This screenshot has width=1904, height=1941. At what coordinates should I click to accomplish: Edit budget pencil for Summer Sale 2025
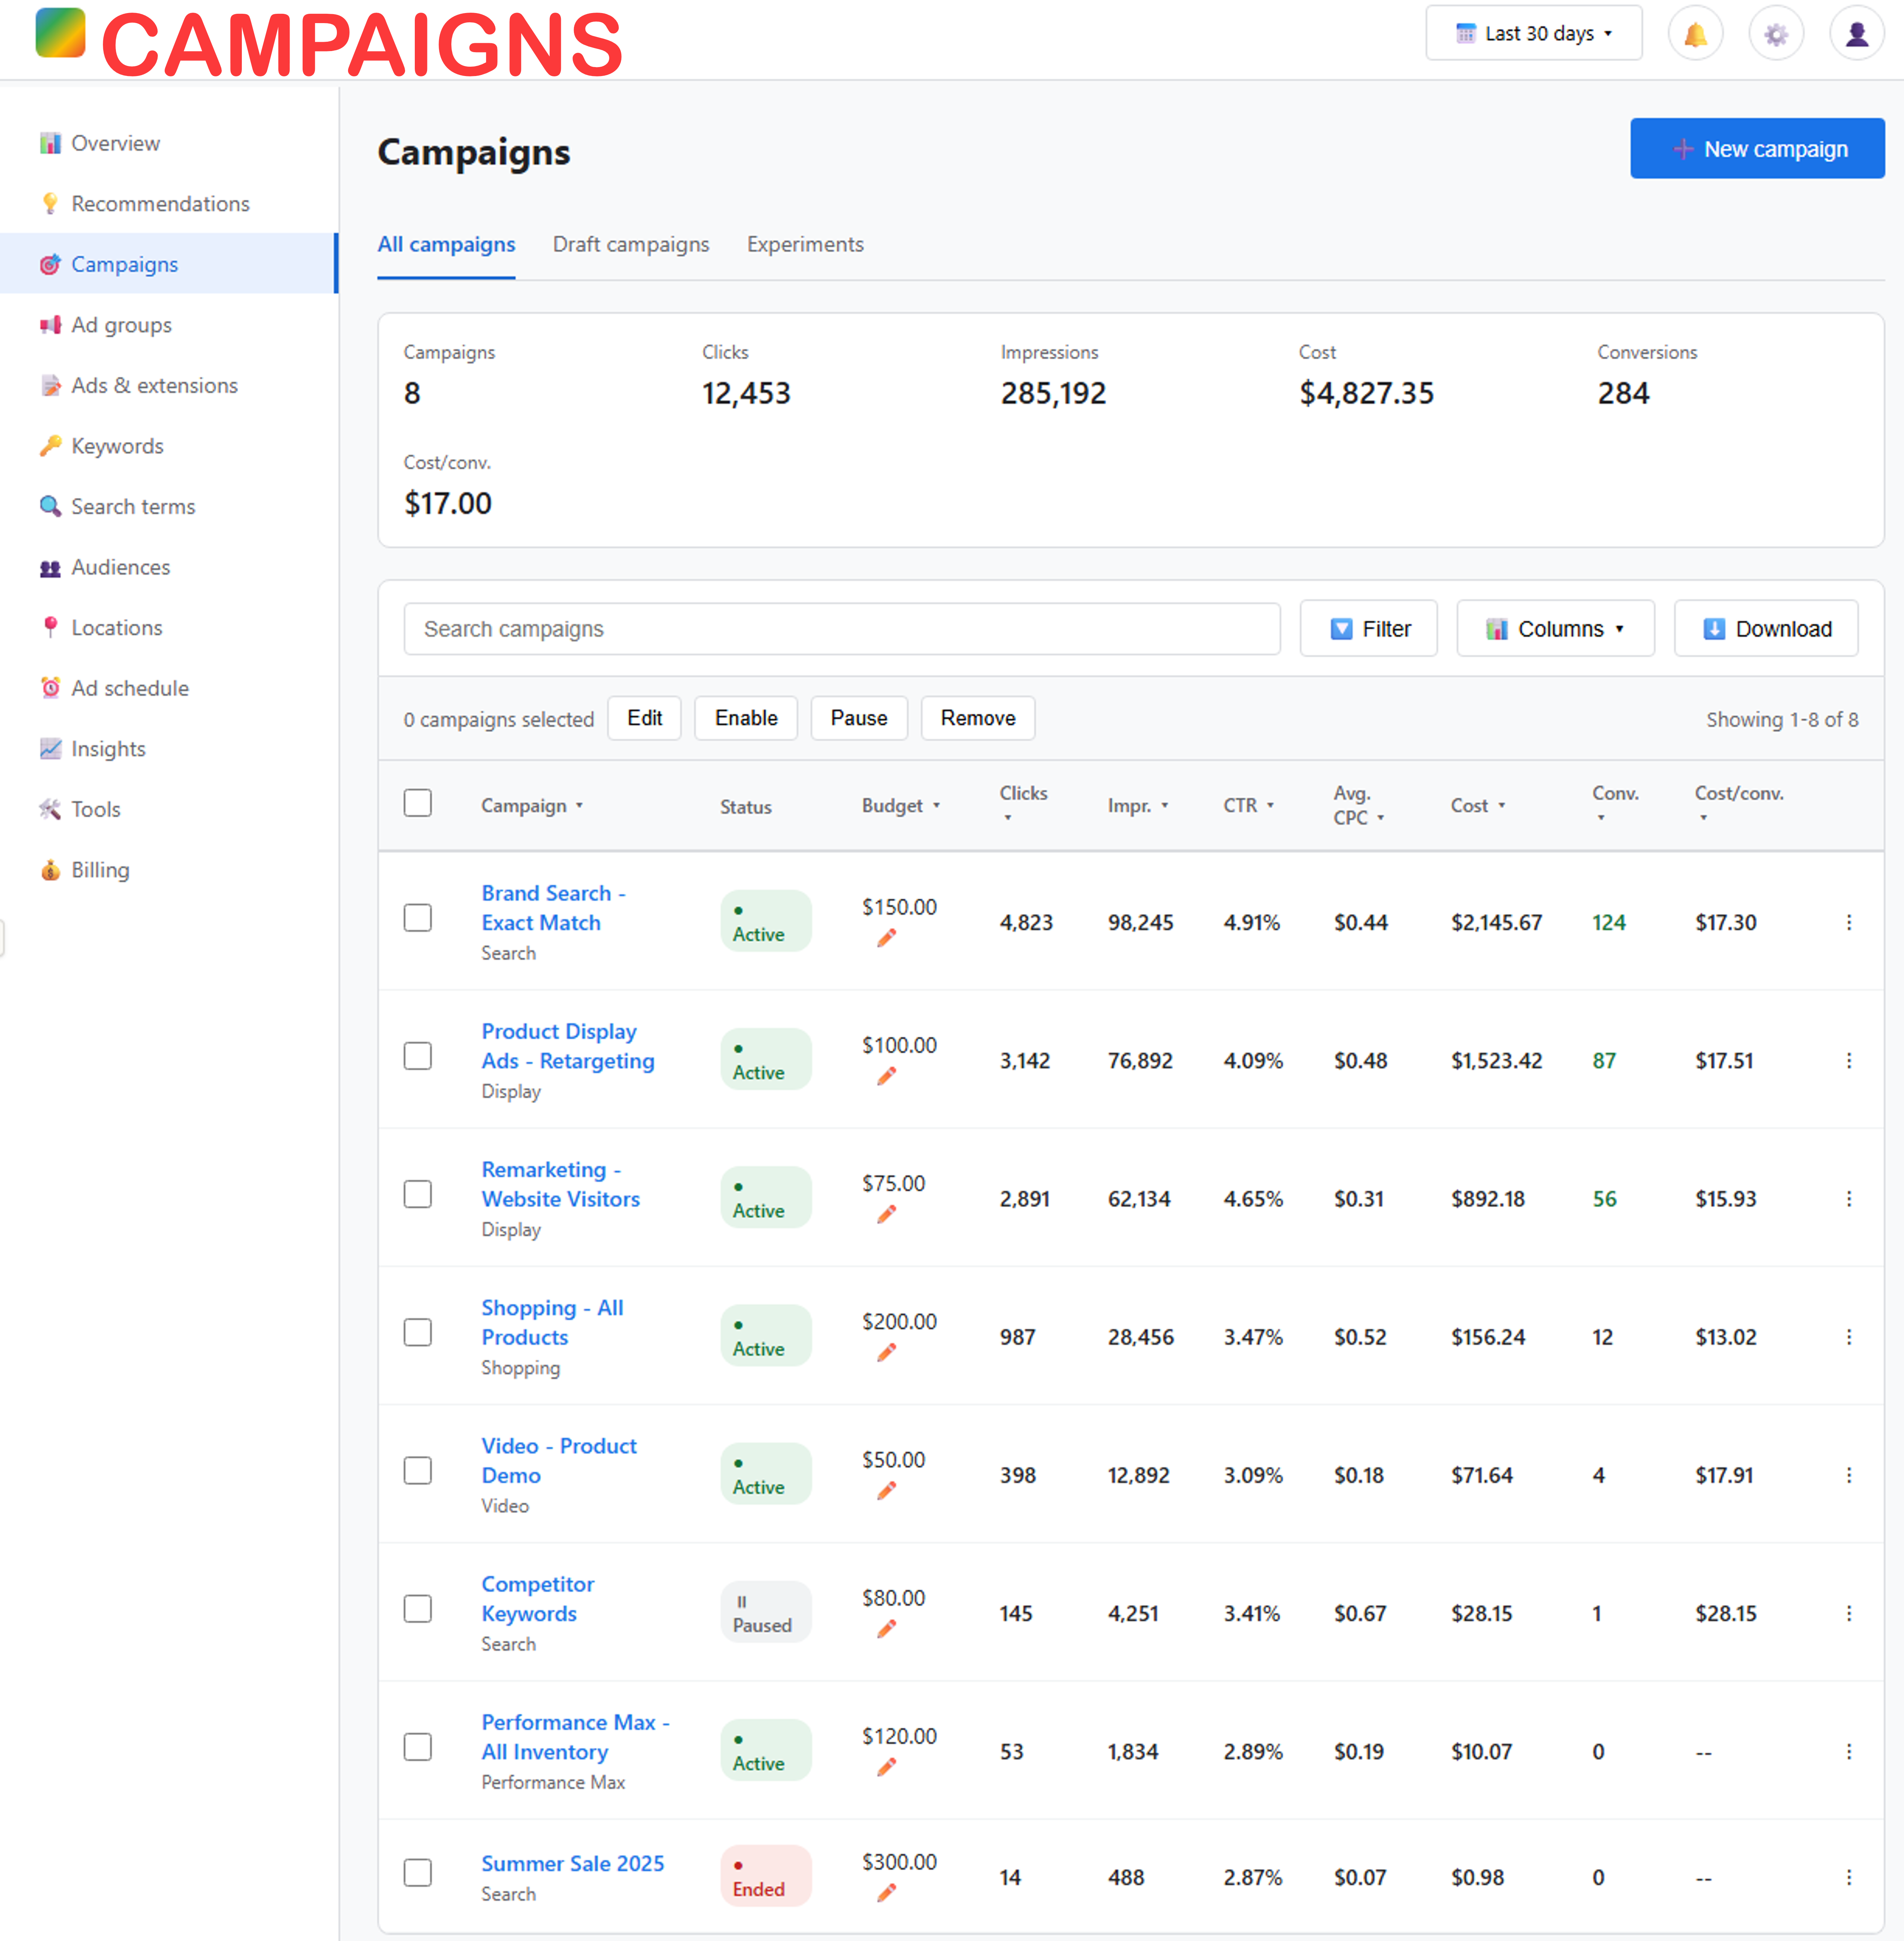point(886,1893)
